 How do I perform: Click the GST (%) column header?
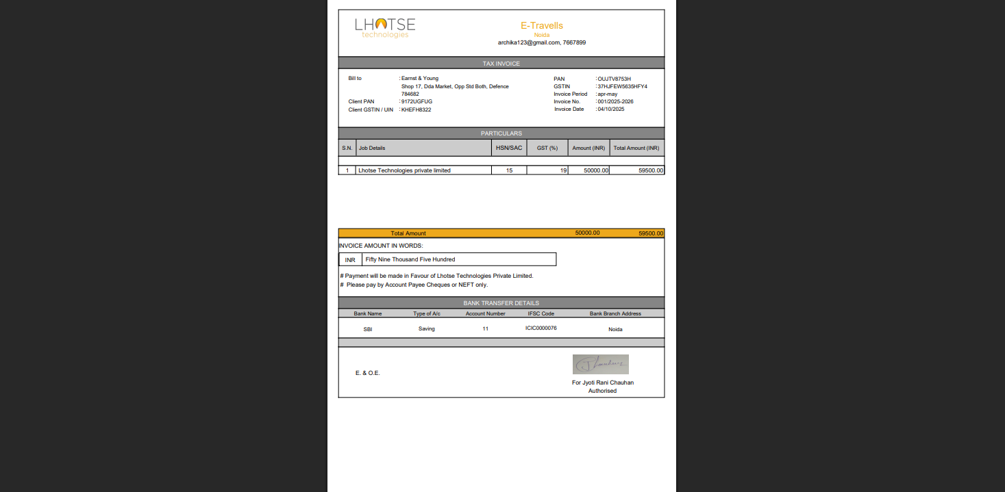(547, 148)
